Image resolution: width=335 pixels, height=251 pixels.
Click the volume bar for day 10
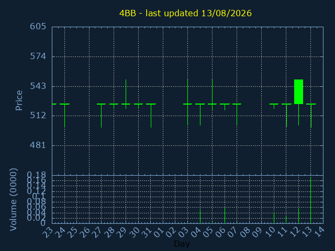274,218
